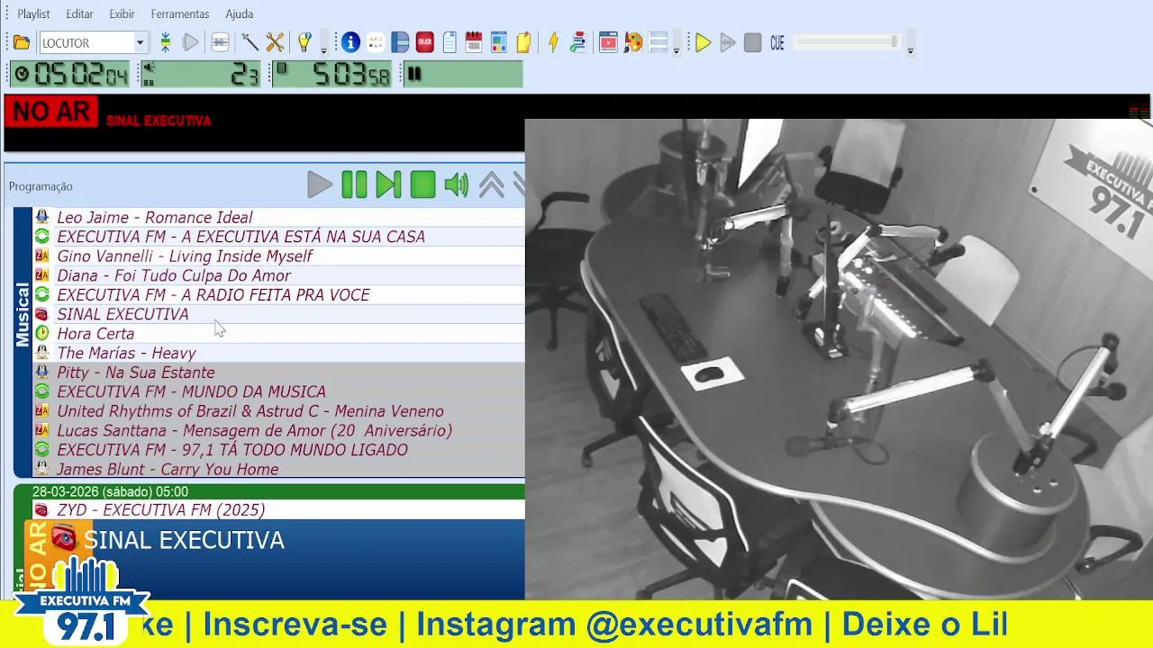Select SINAL EXECUTIVA playlist row
The width and height of the screenshot is (1153, 648).
[278, 314]
